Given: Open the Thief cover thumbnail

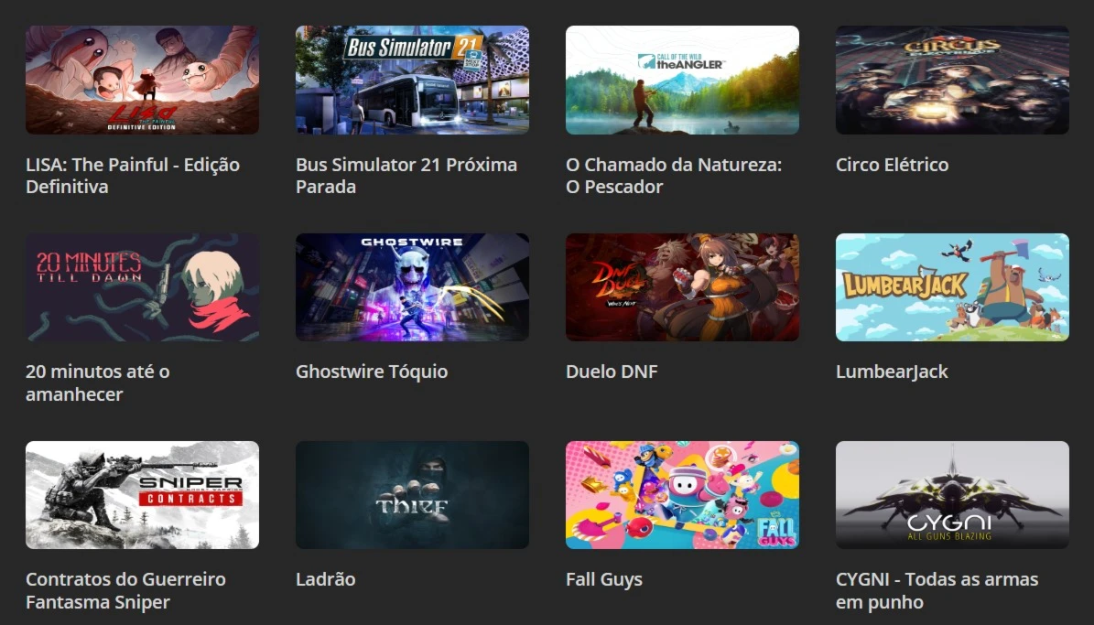Looking at the screenshot, I should point(412,494).
